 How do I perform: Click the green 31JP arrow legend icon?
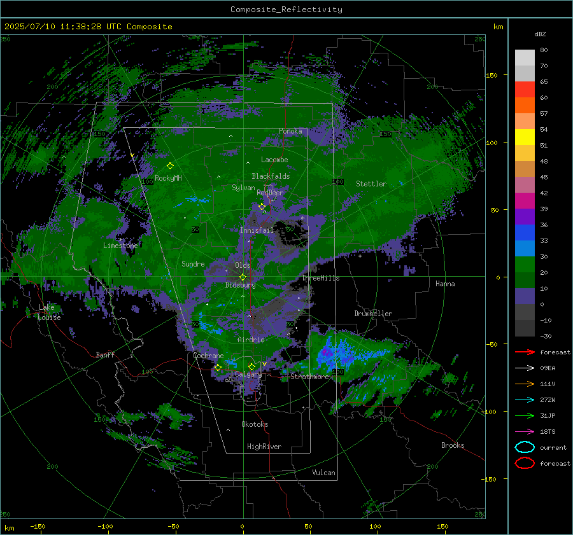tap(525, 415)
